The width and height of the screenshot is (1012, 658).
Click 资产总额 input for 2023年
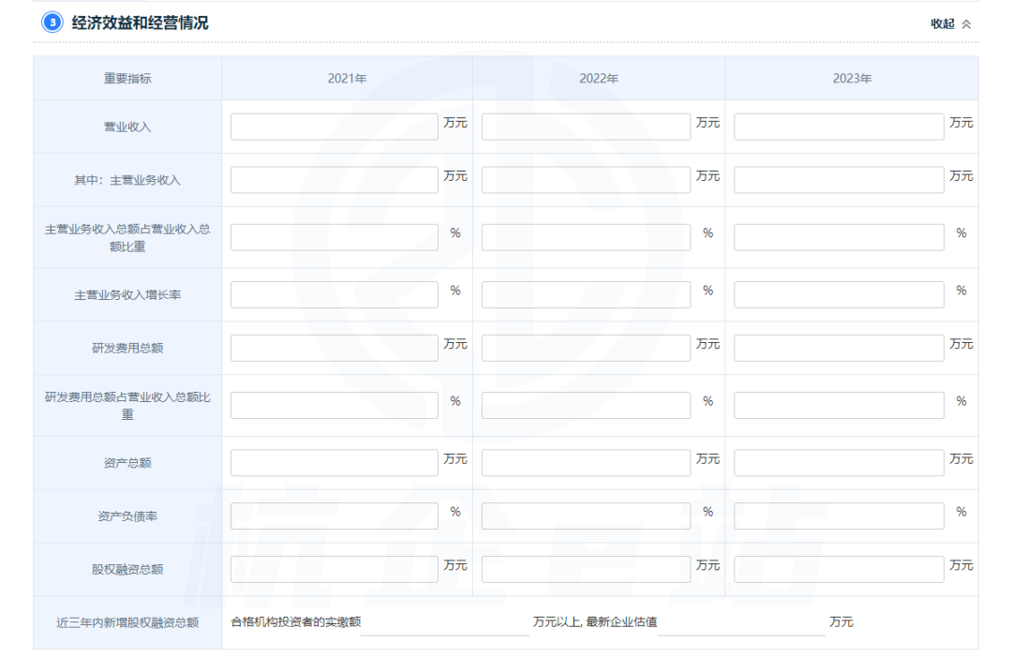(x=839, y=463)
